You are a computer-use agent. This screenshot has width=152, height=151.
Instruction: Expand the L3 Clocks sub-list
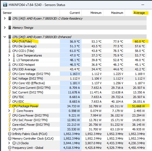pyautogui.click(x=9, y=143)
